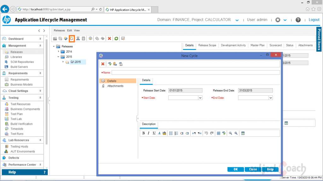Image resolution: width=323 pixels, height=181 pixels.
Task: Switch to the Release Scope tab
Action: pyautogui.click(x=207, y=45)
